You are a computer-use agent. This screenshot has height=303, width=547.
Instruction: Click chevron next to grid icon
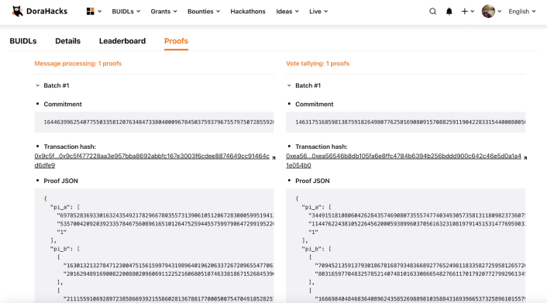coord(100,12)
